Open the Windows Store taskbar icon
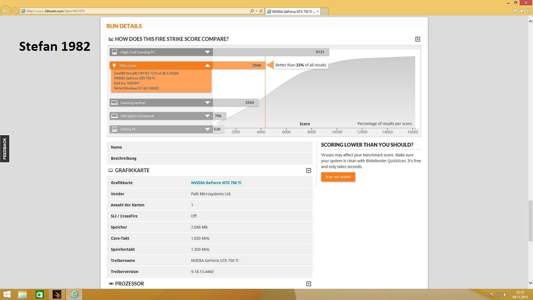 click(x=39, y=294)
